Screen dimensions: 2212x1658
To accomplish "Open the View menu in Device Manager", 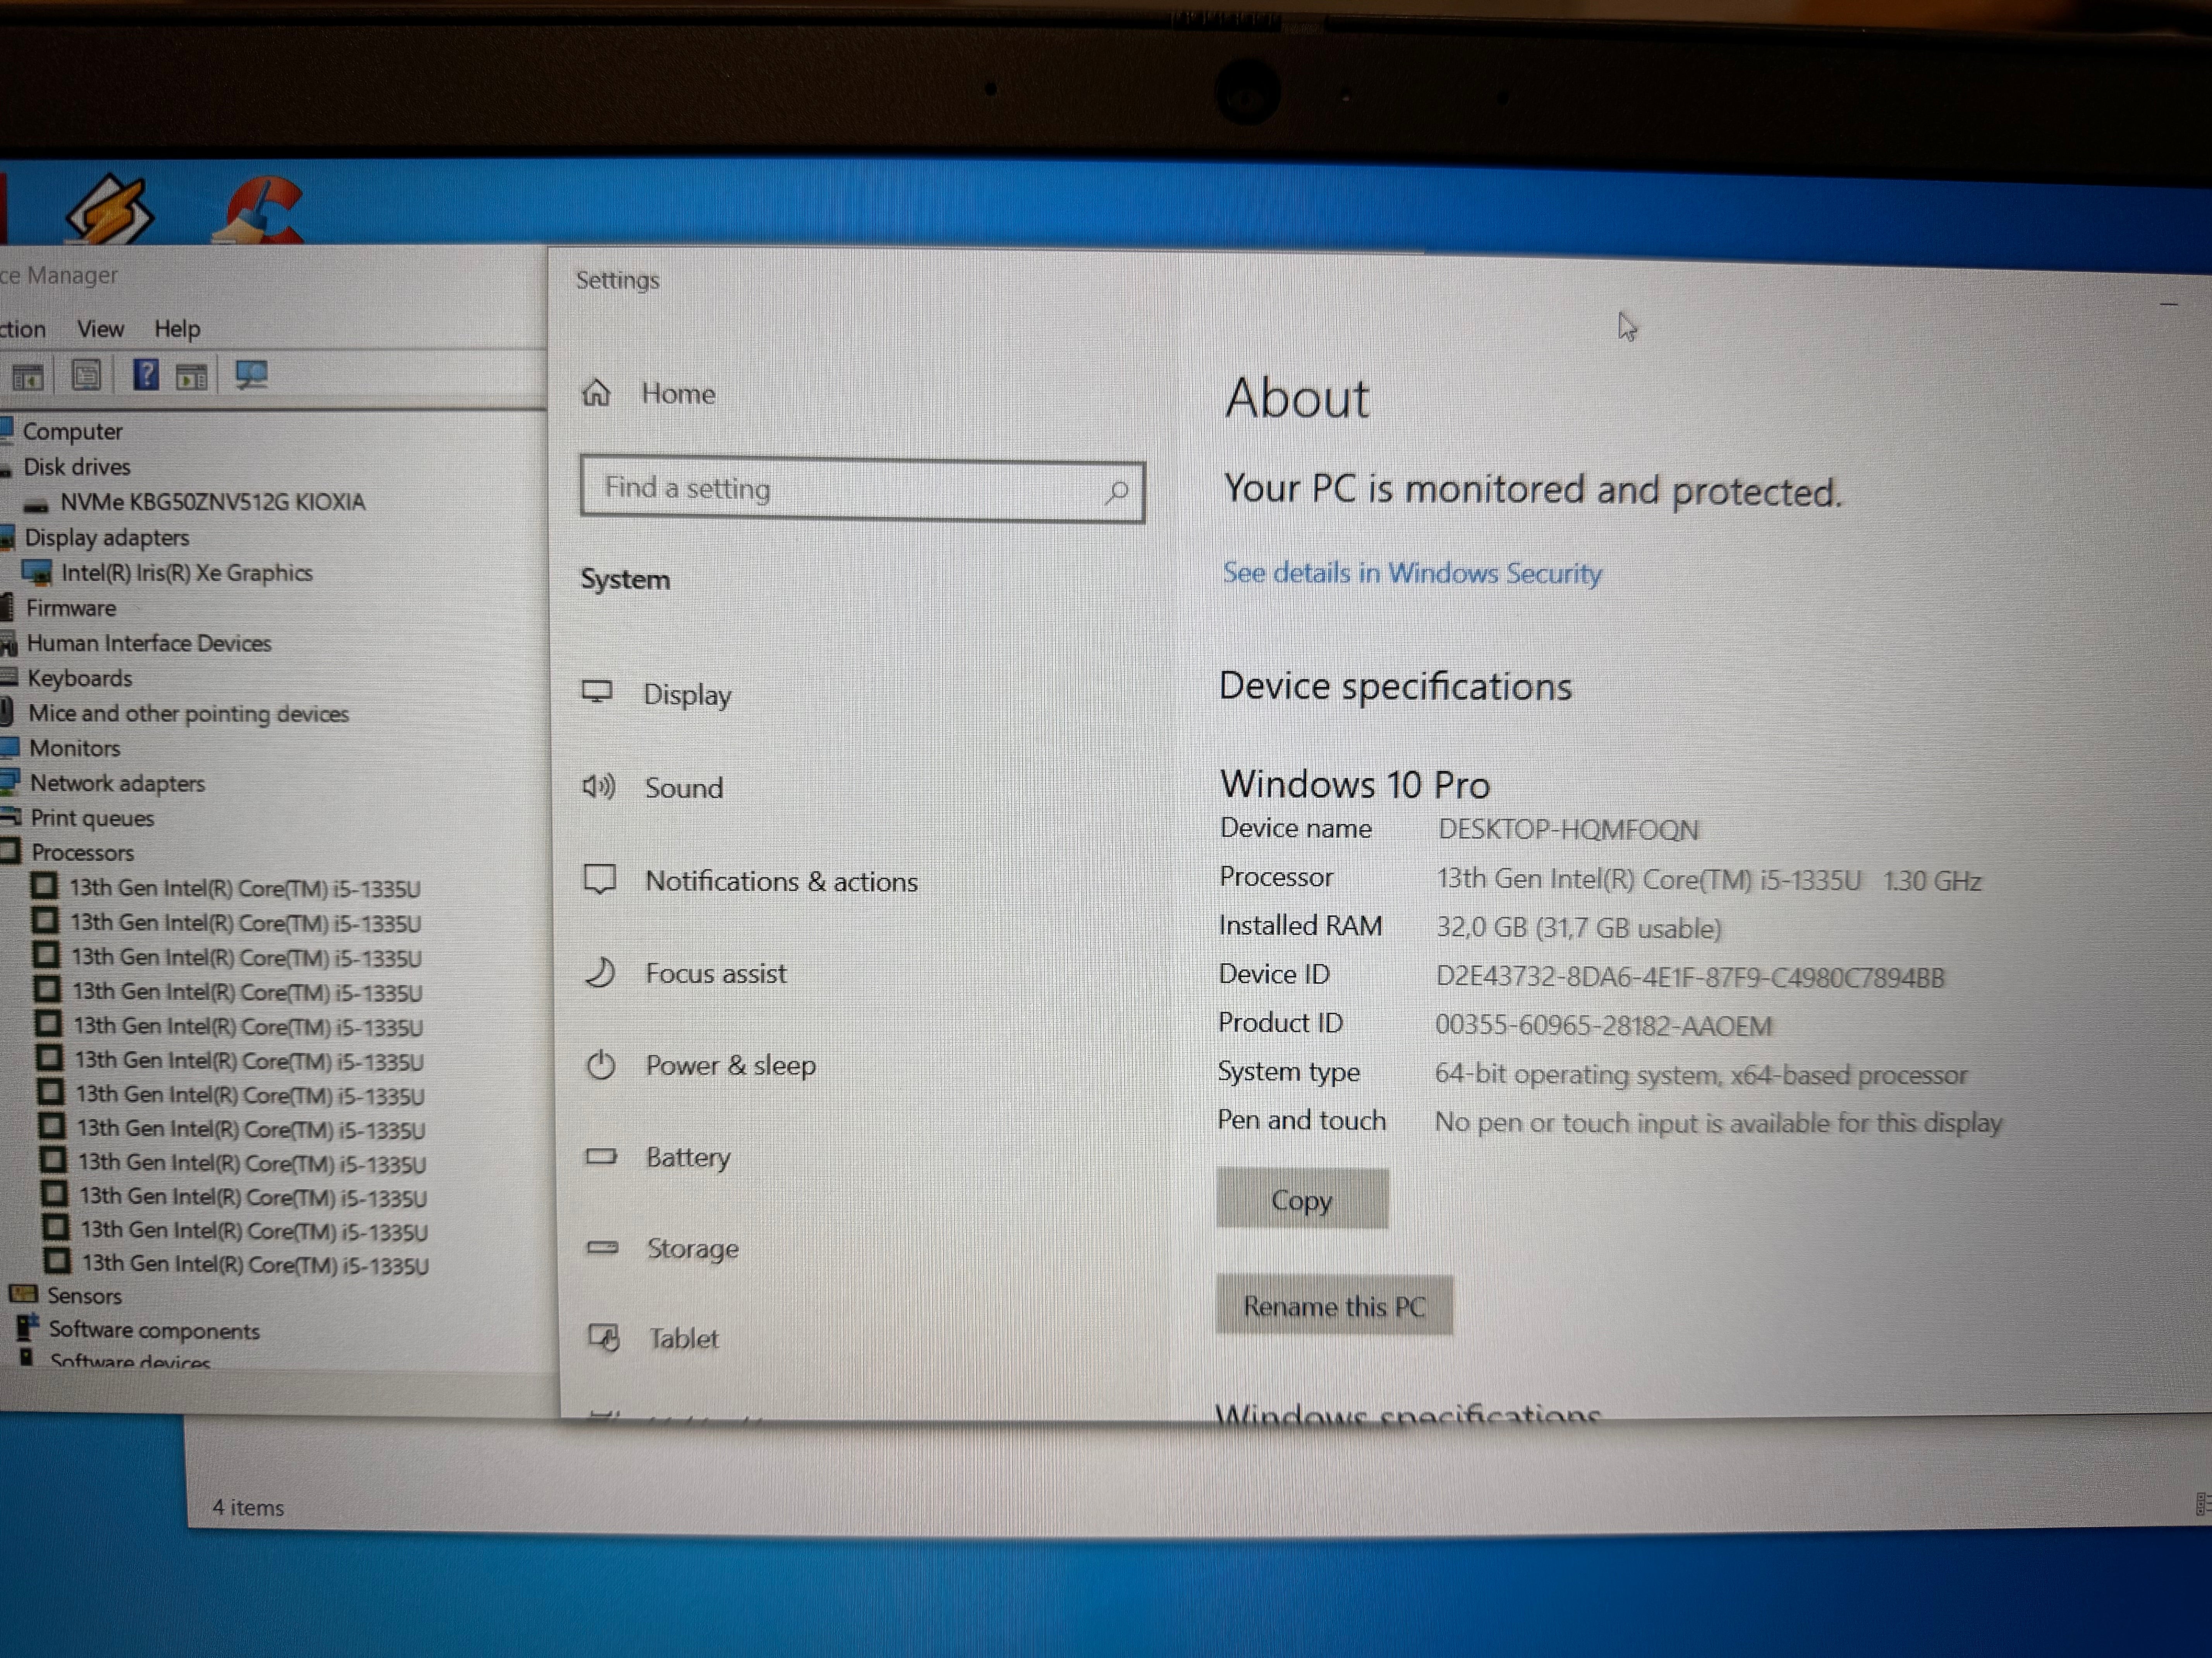I will point(101,329).
